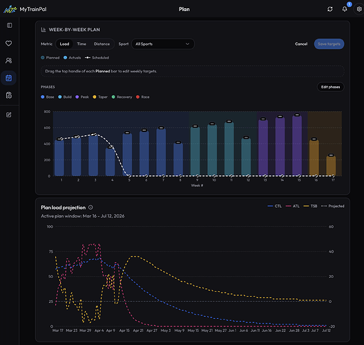
Task: Click the Active plan window date text
Action: click(83, 216)
